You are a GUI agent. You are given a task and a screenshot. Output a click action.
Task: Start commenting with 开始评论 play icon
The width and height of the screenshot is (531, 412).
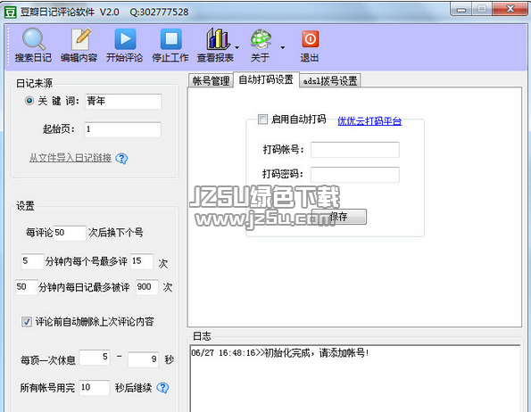[125, 39]
